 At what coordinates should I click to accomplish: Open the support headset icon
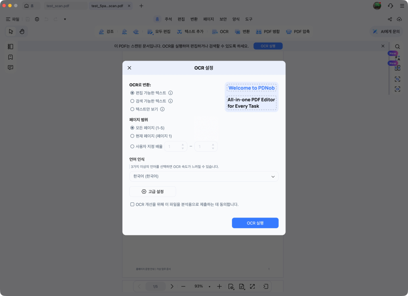tap(390, 6)
